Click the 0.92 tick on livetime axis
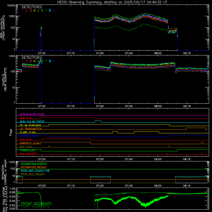This screenshot has width=212, height=212. [12, 205]
